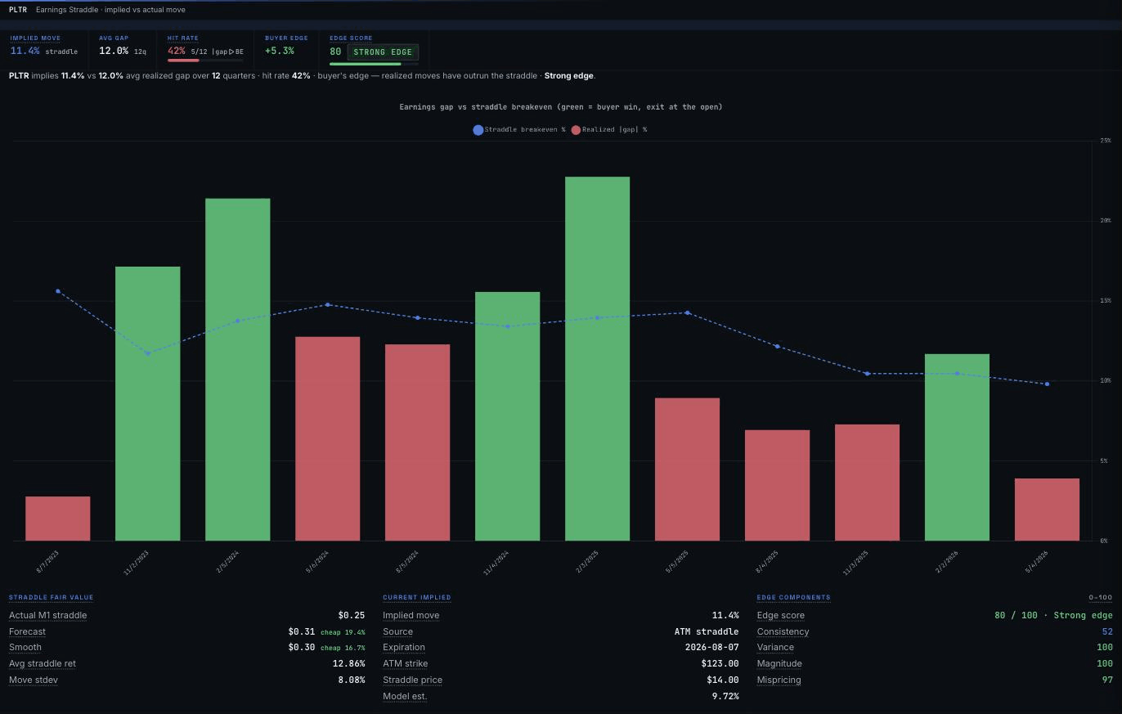The image size is (1122, 714).
Task: Select the 5/5/2025 red bar
Action: tap(688, 469)
